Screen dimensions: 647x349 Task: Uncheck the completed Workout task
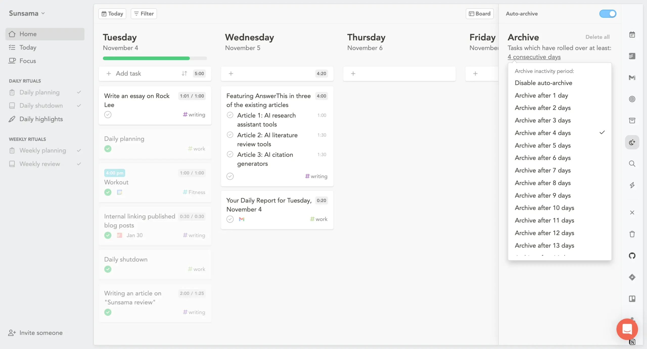[108, 192]
